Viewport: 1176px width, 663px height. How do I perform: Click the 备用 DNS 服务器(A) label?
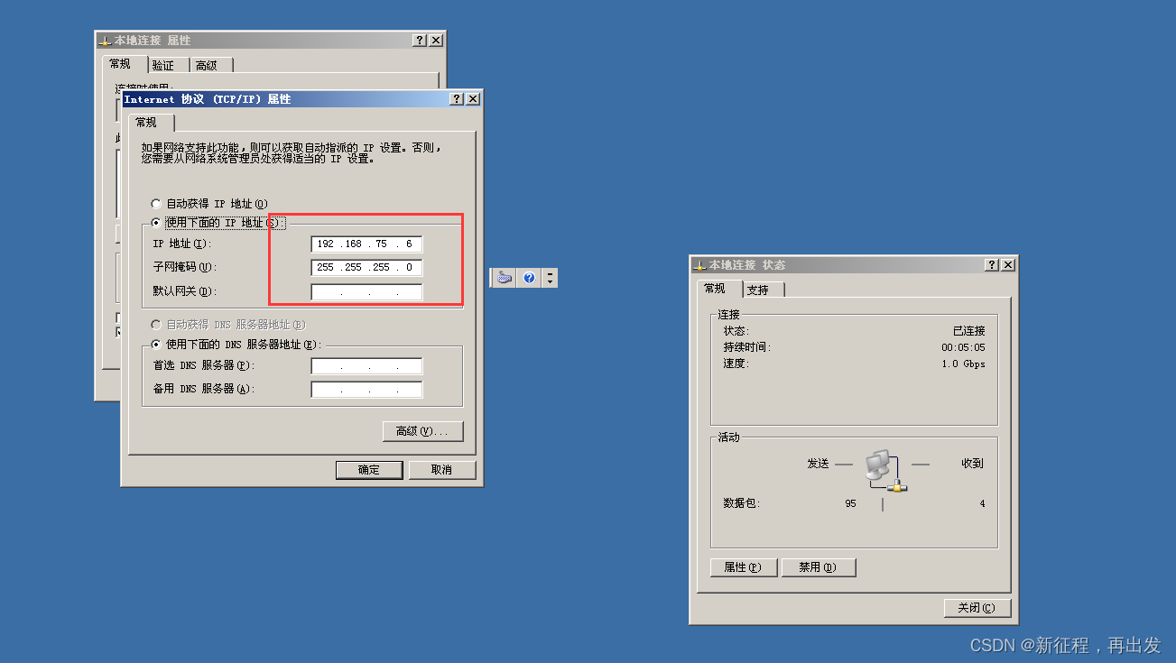[x=203, y=389]
